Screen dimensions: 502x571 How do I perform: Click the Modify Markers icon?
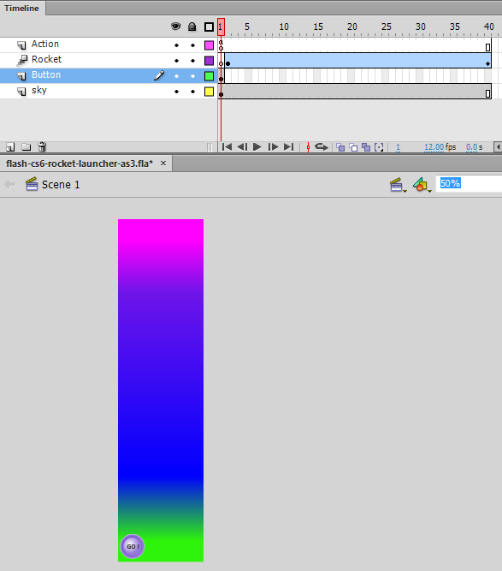pyautogui.click(x=379, y=147)
